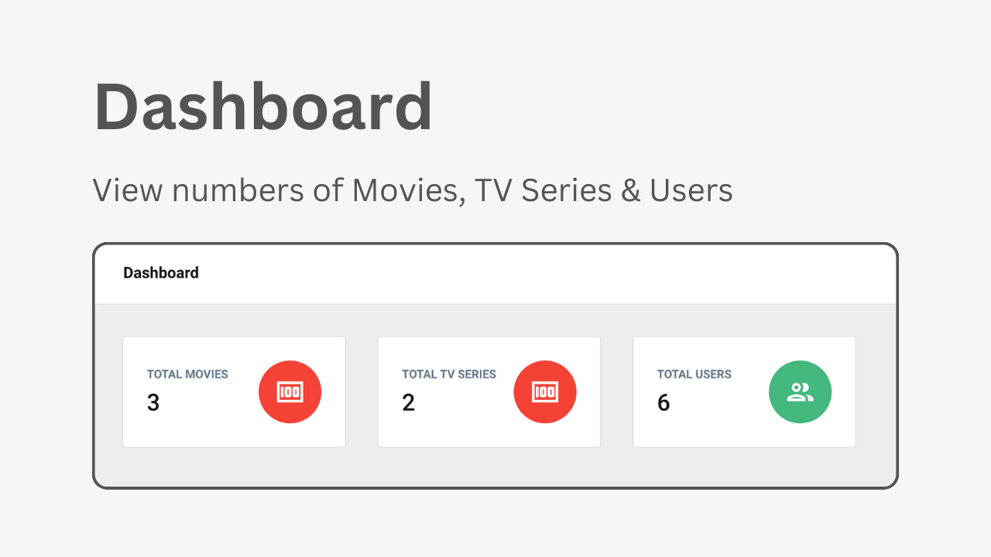991x557 pixels.
Task: Click empty white header bar right of panel heading
Action: click(542, 275)
